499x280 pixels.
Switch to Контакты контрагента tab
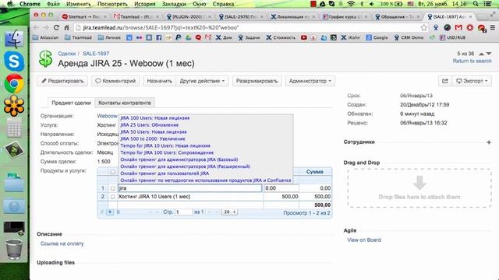(125, 103)
